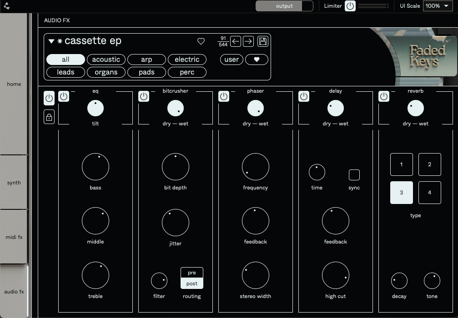Toggle the eq effect power
This screenshot has width=458, height=318.
64,96
